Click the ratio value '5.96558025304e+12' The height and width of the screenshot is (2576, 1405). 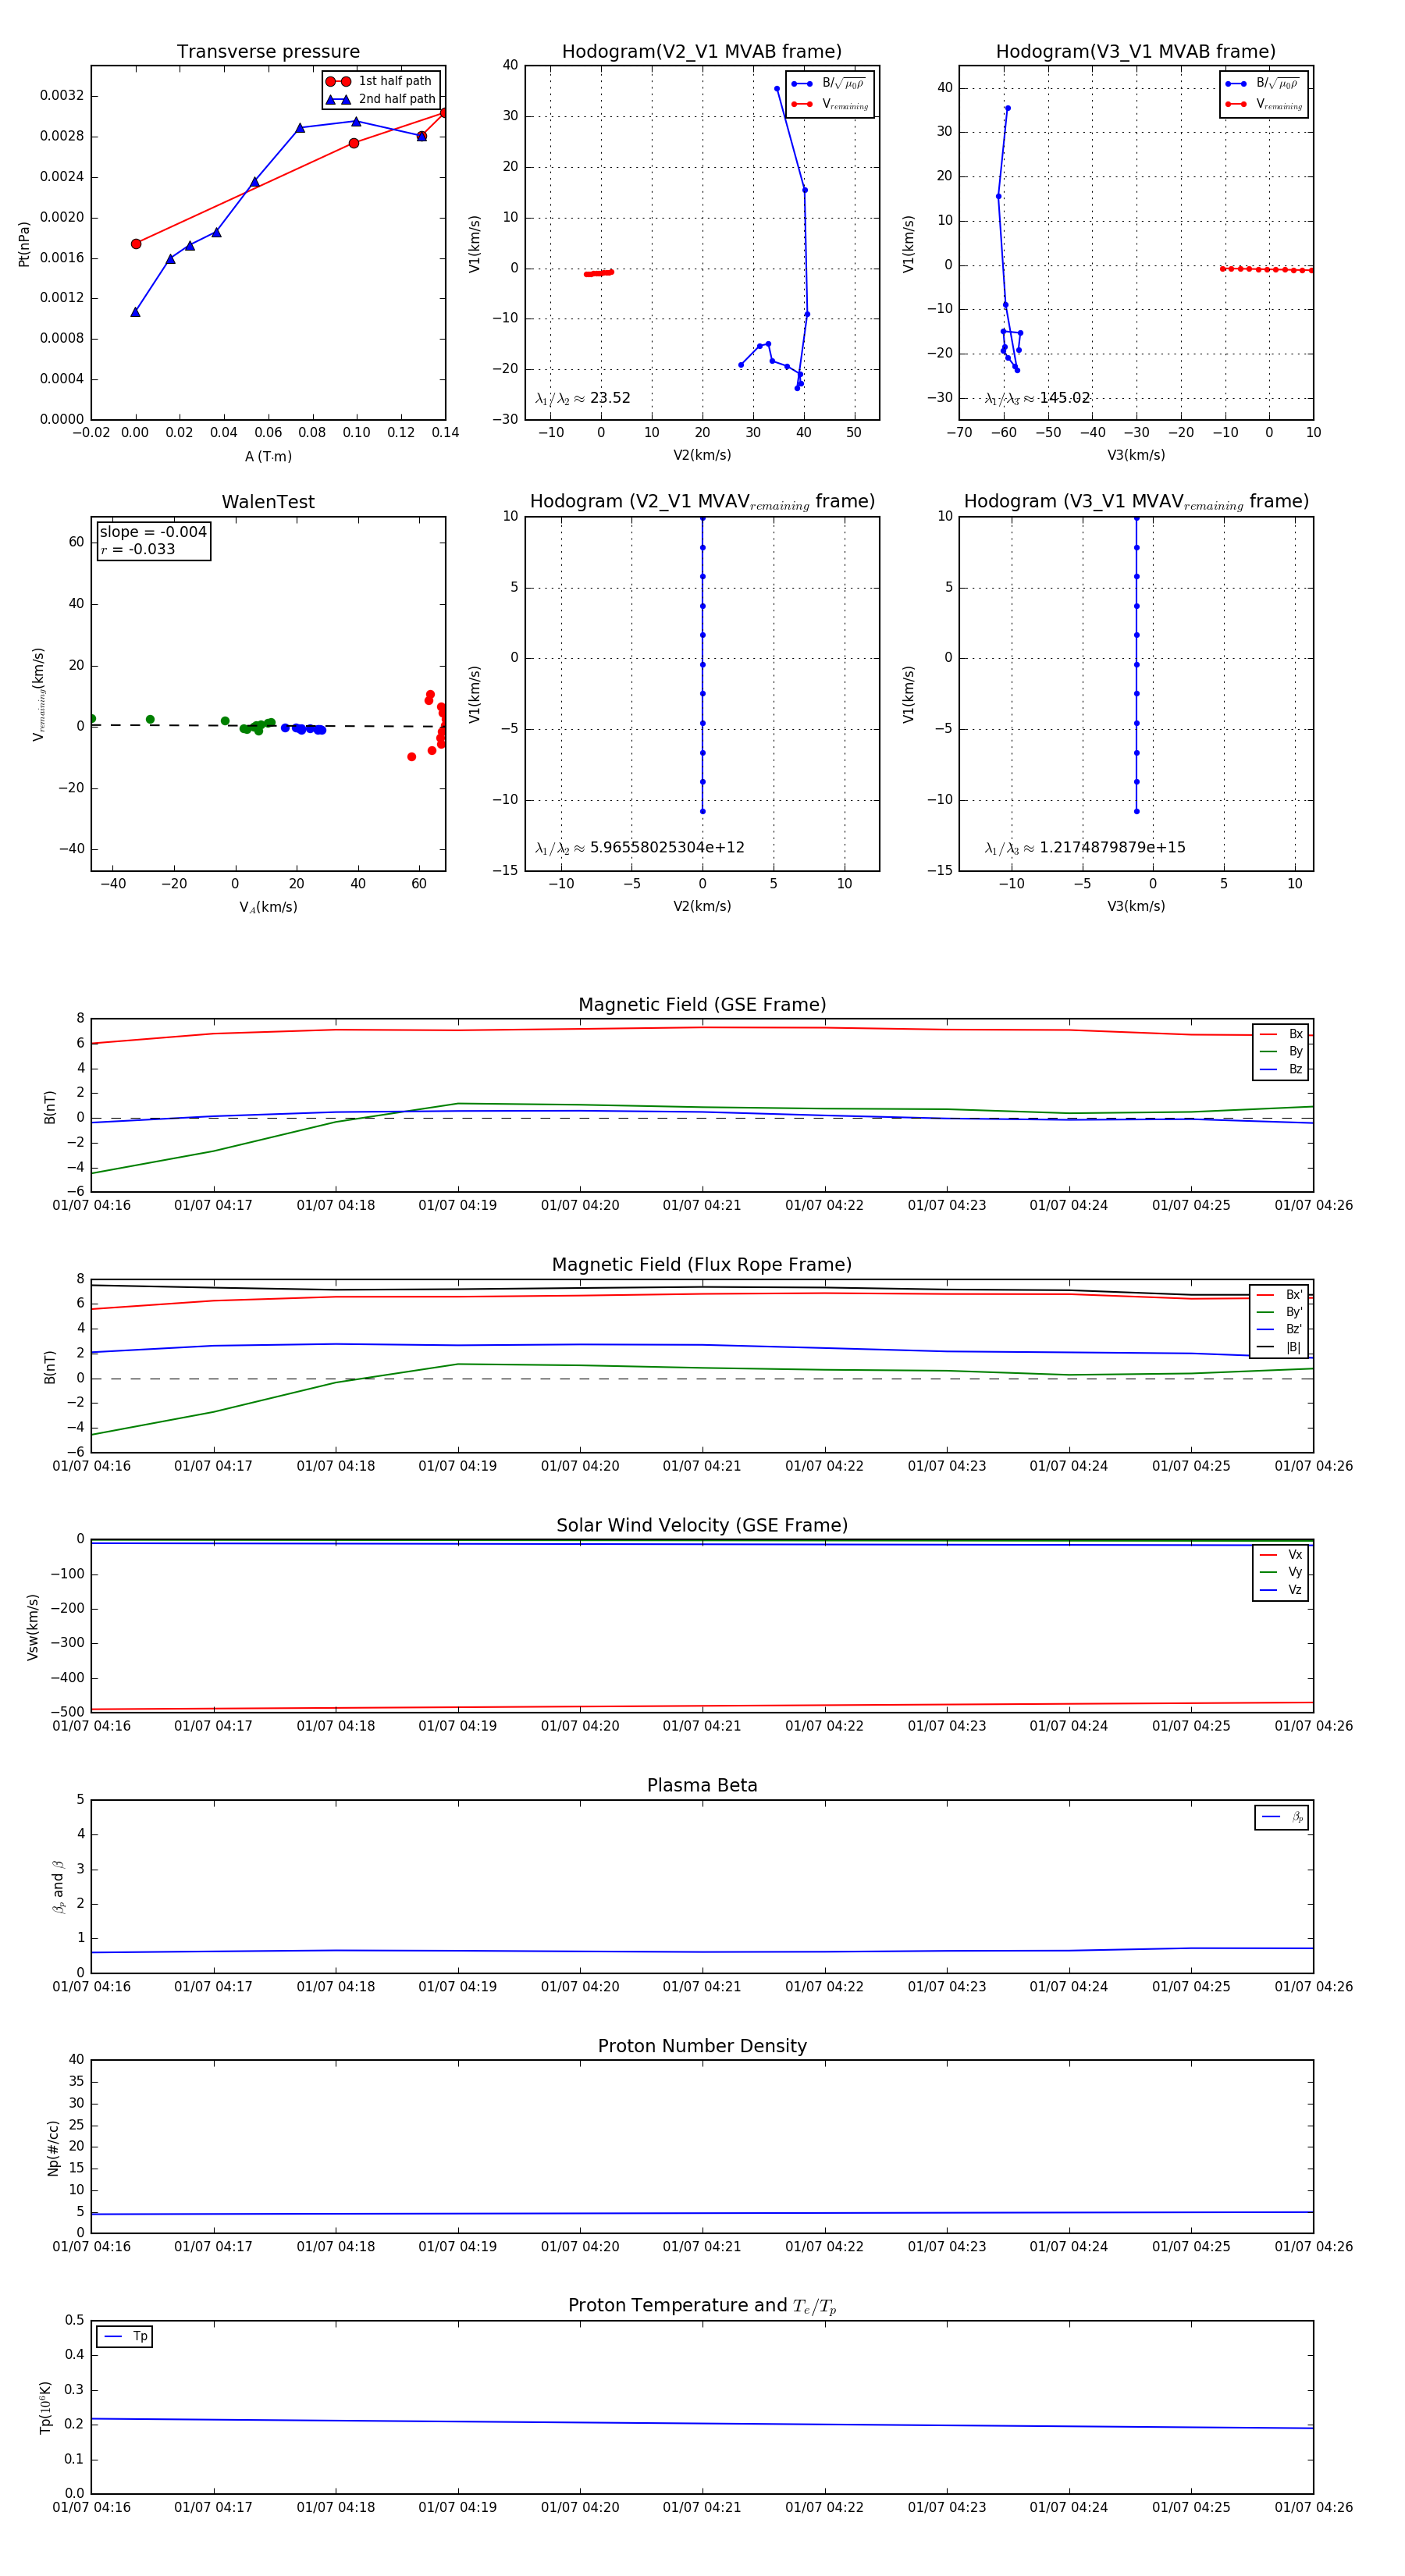(x=667, y=847)
